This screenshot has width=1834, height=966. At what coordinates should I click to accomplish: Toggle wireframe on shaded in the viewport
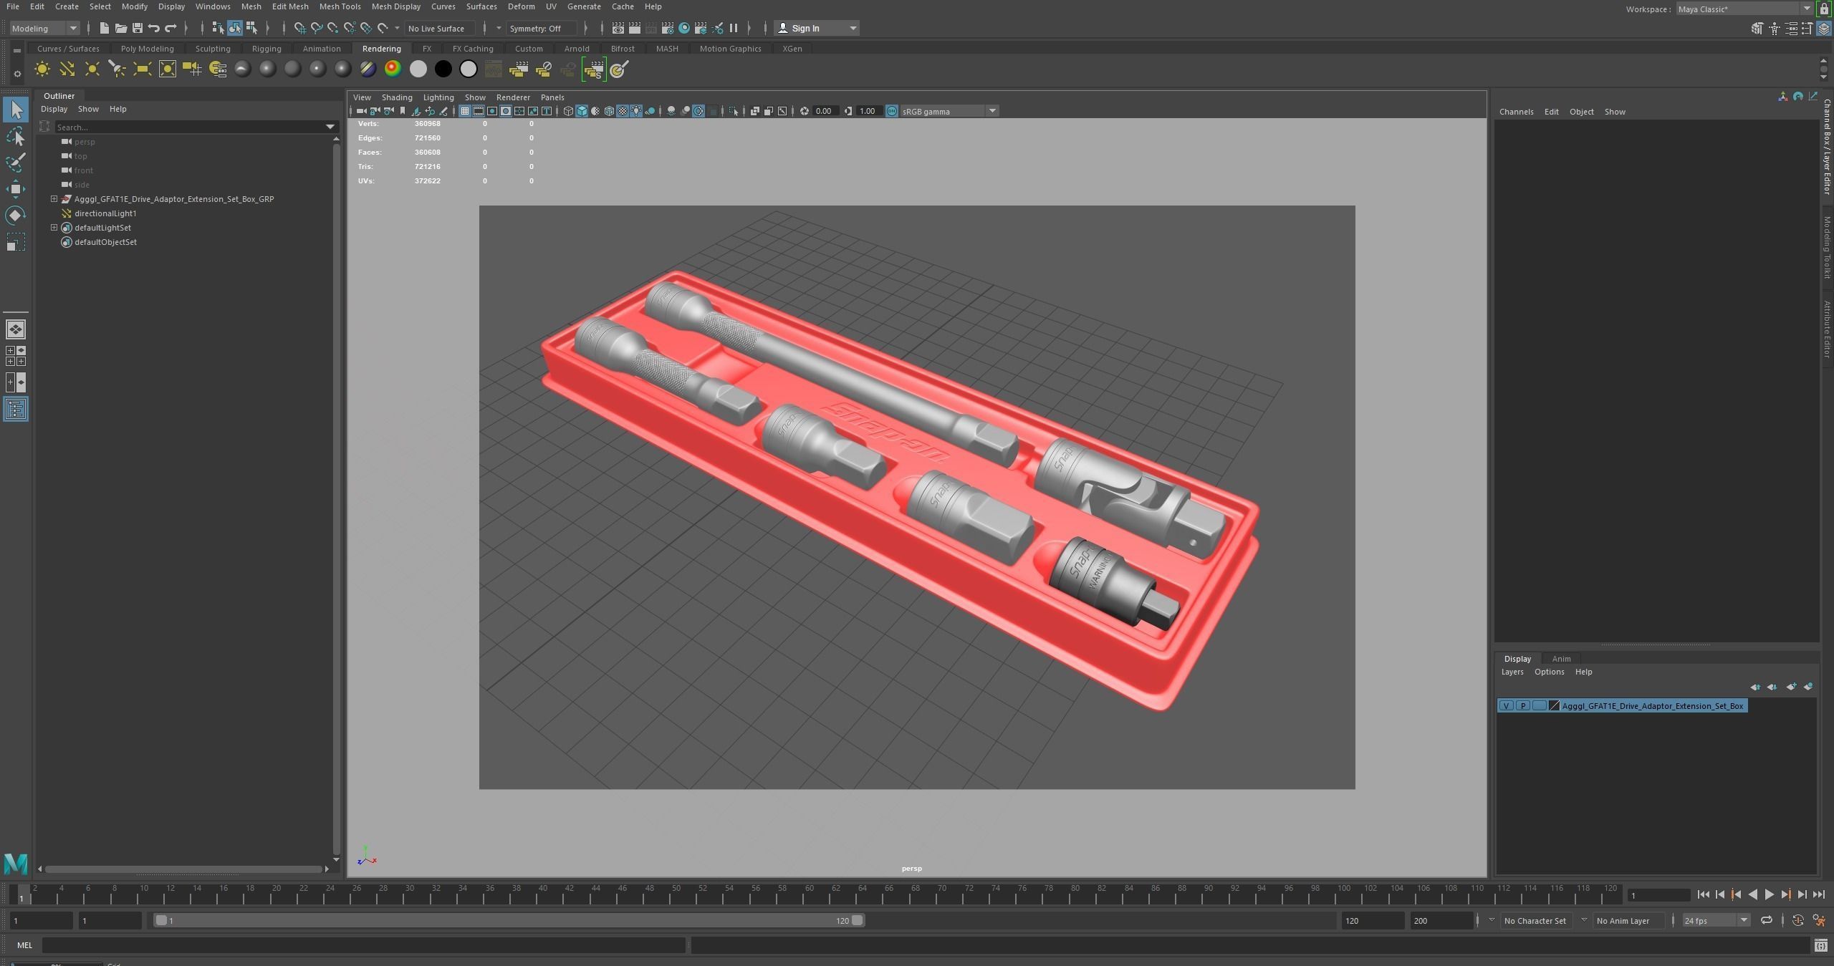(609, 111)
